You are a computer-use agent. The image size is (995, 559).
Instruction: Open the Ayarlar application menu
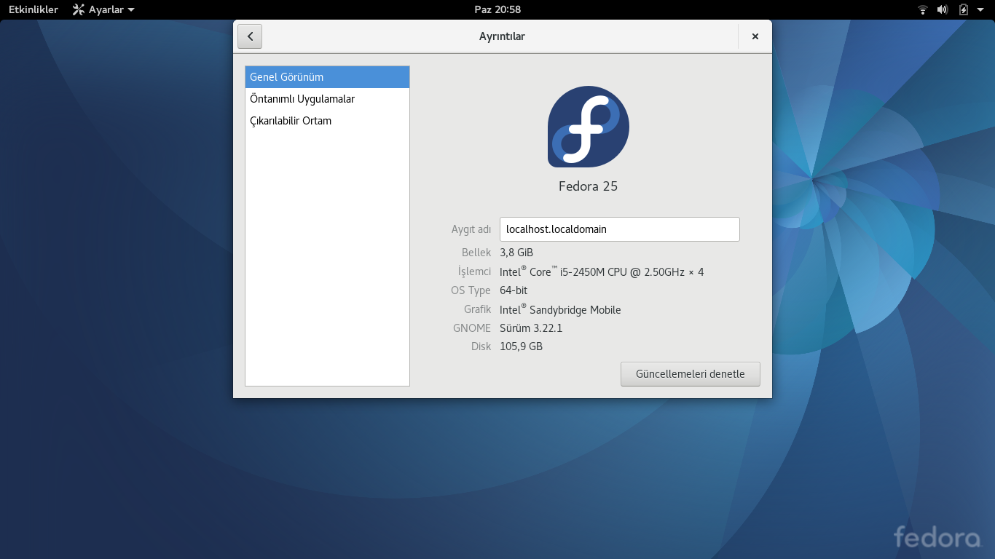[x=103, y=9]
